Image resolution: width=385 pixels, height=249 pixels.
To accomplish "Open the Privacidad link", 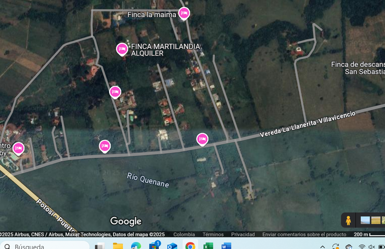I will tap(243, 234).
